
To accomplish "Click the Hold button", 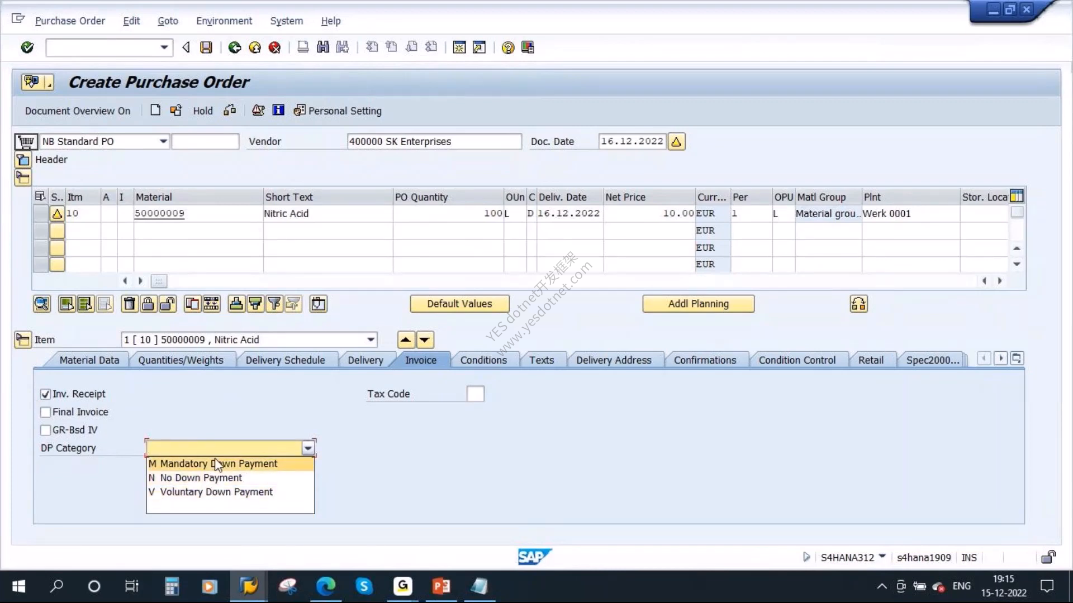I will pos(203,111).
